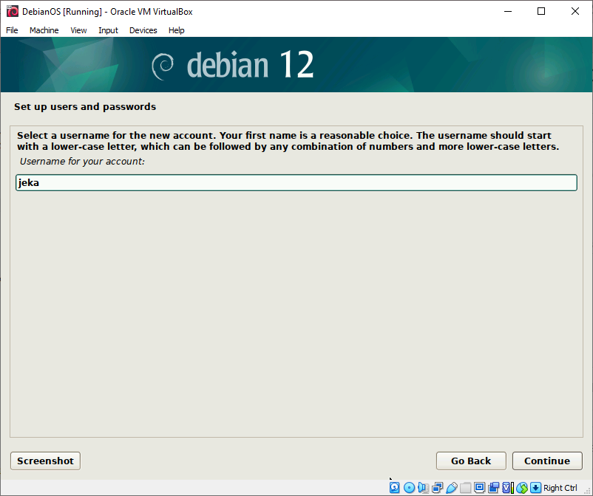Click the Debian swirl logo in banner
This screenshot has width=593, height=496.
point(163,66)
